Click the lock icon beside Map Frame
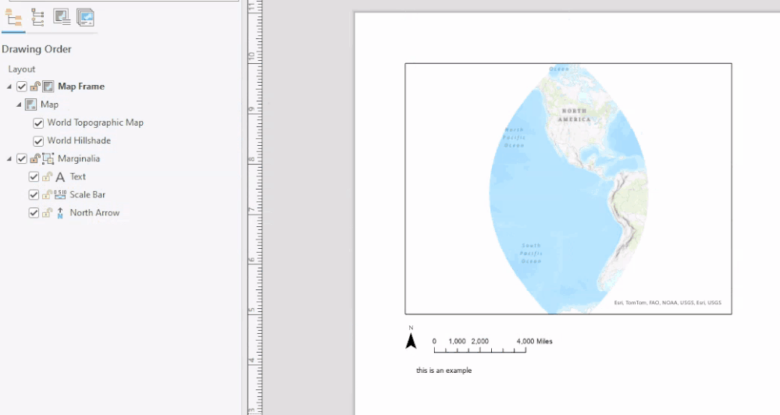This screenshot has height=415, width=780. click(35, 87)
